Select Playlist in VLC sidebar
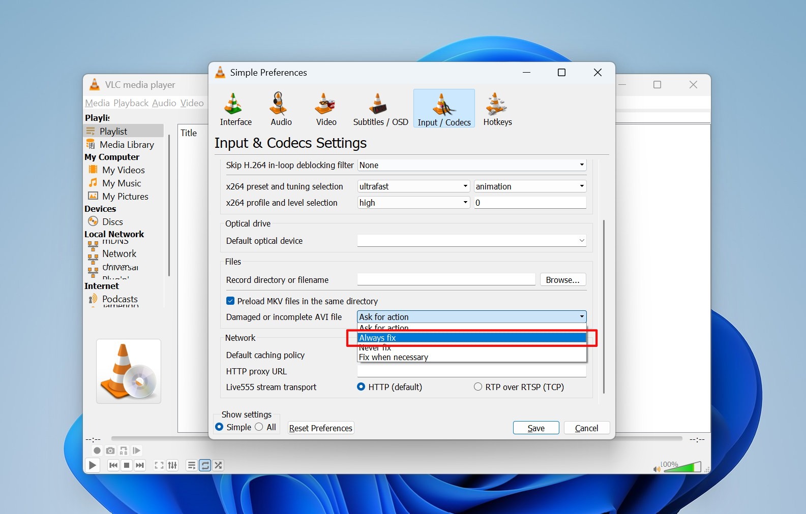The image size is (806, 514). pos(124,131)
